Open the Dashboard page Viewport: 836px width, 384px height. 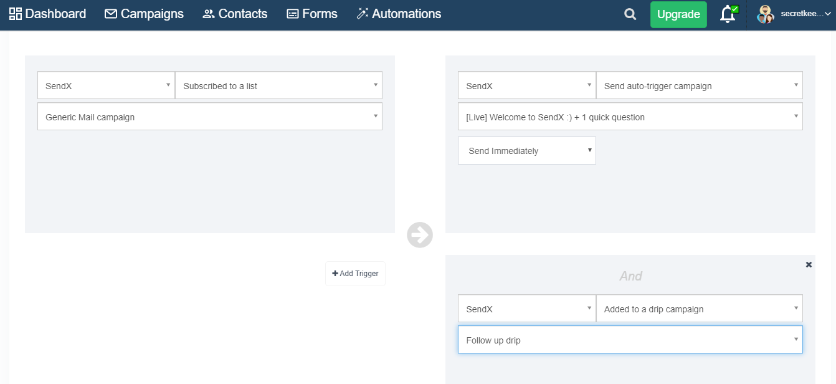(47, 14)
